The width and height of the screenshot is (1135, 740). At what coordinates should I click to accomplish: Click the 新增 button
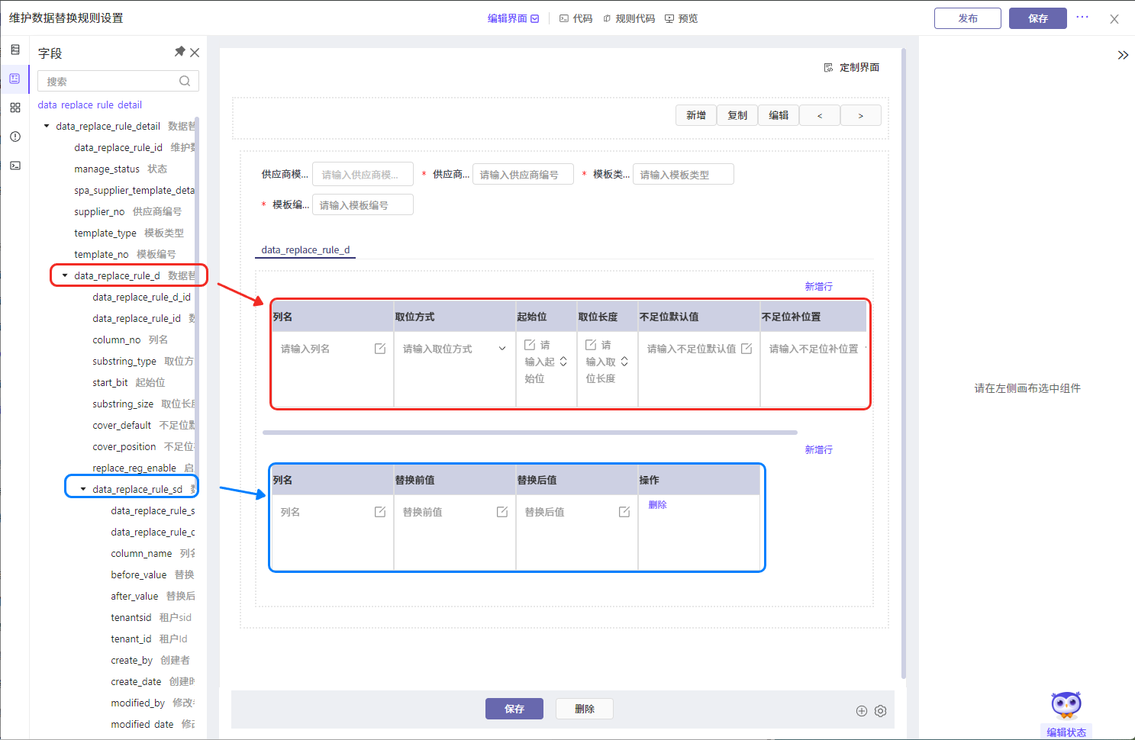pyautogui.click(x=696, y=115)
